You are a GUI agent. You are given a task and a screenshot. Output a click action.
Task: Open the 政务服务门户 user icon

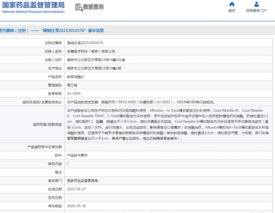pyautogui.click(x=257, y=4)
